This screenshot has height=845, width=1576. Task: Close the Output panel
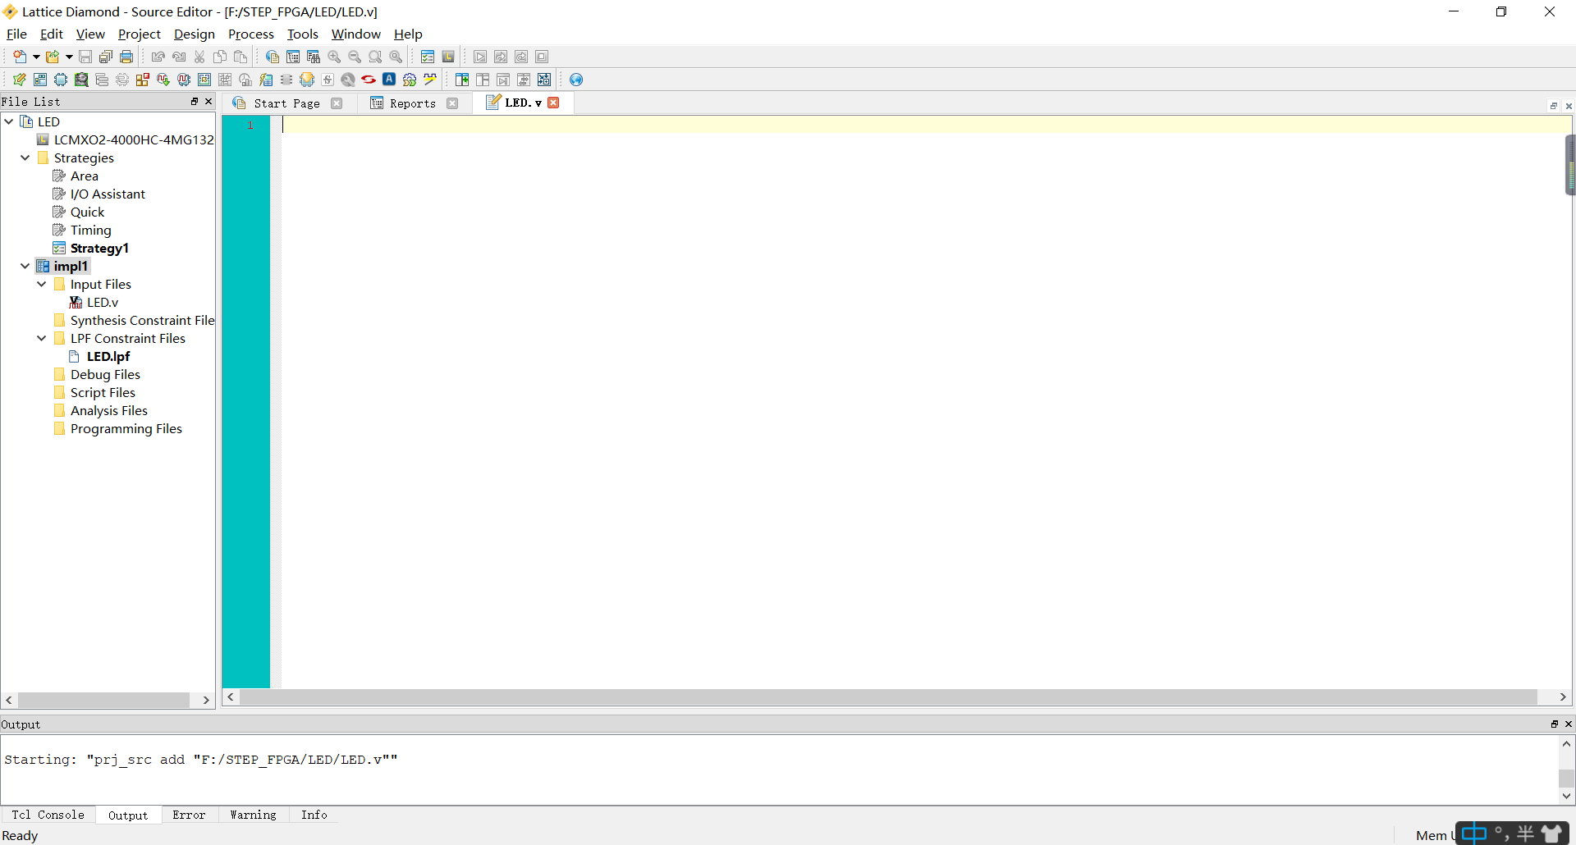[x=1569, y=724]
